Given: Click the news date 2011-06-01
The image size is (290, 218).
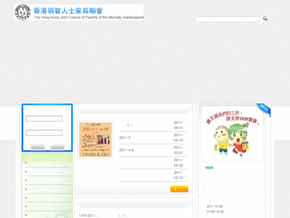Looking at the screenshot, I should [x=178, y=125].
